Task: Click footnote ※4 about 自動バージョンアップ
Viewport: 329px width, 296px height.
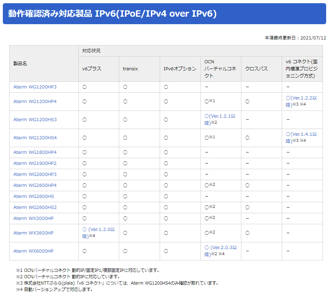Action: pos(55,290)
